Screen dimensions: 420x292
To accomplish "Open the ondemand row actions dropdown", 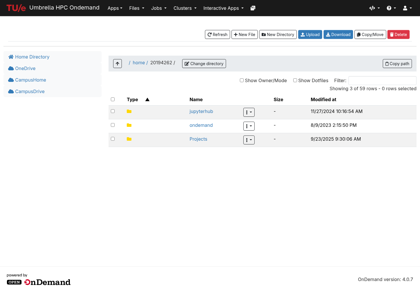I will pyautogui.click(x=249, y=126).
